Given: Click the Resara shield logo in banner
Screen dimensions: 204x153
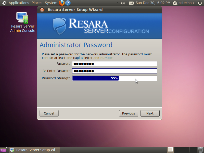Looking at the screenshot, I should tap(60, 26).
